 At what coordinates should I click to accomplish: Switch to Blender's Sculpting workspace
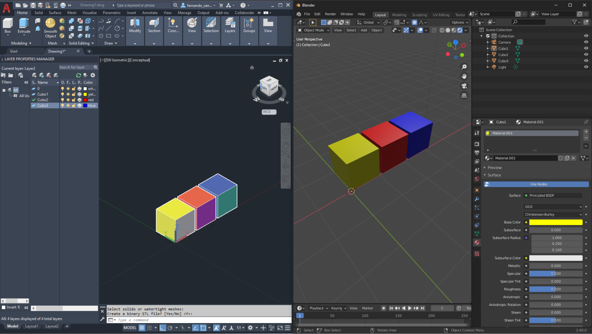pos(420,15)
